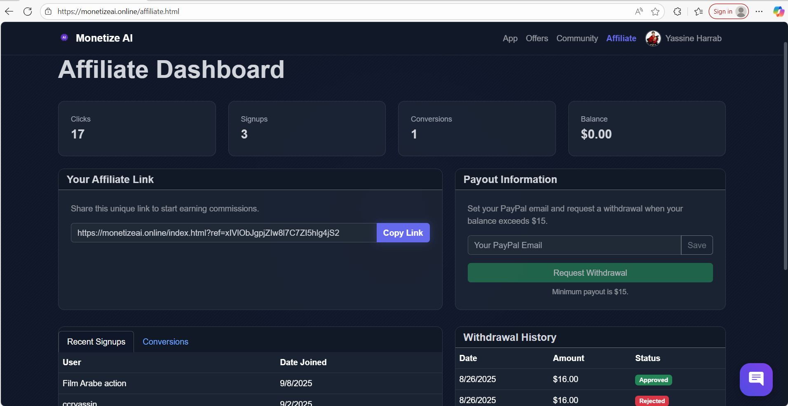
Task: Click the Status column header
Action: (x=647, y=358)
